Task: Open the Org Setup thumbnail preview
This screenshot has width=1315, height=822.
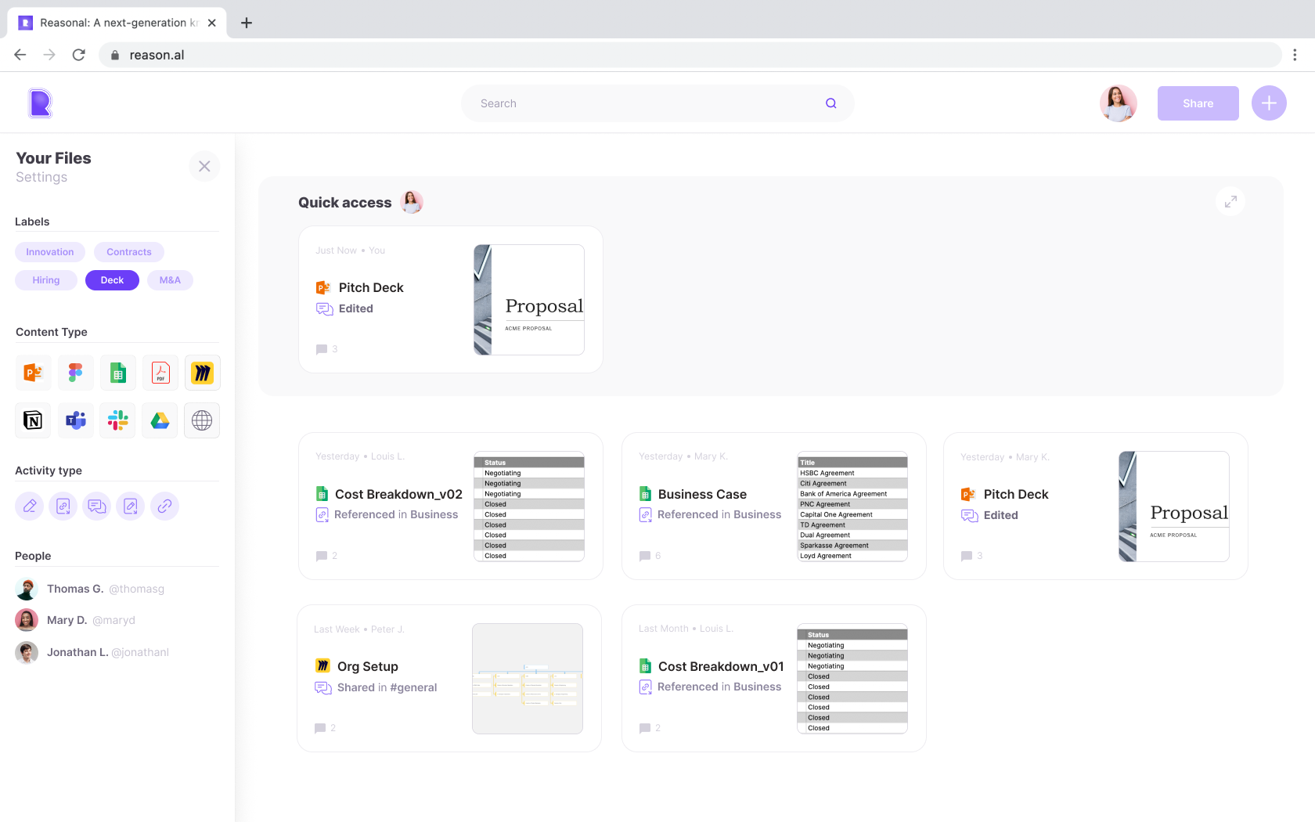Action: pos(528,679)
